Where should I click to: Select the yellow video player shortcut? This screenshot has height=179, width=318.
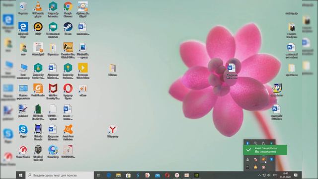pos(83,71)
